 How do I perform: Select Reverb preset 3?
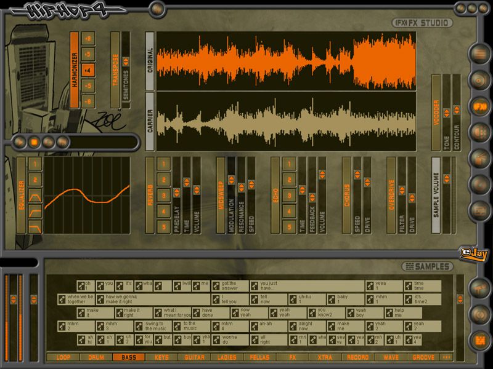163,196
